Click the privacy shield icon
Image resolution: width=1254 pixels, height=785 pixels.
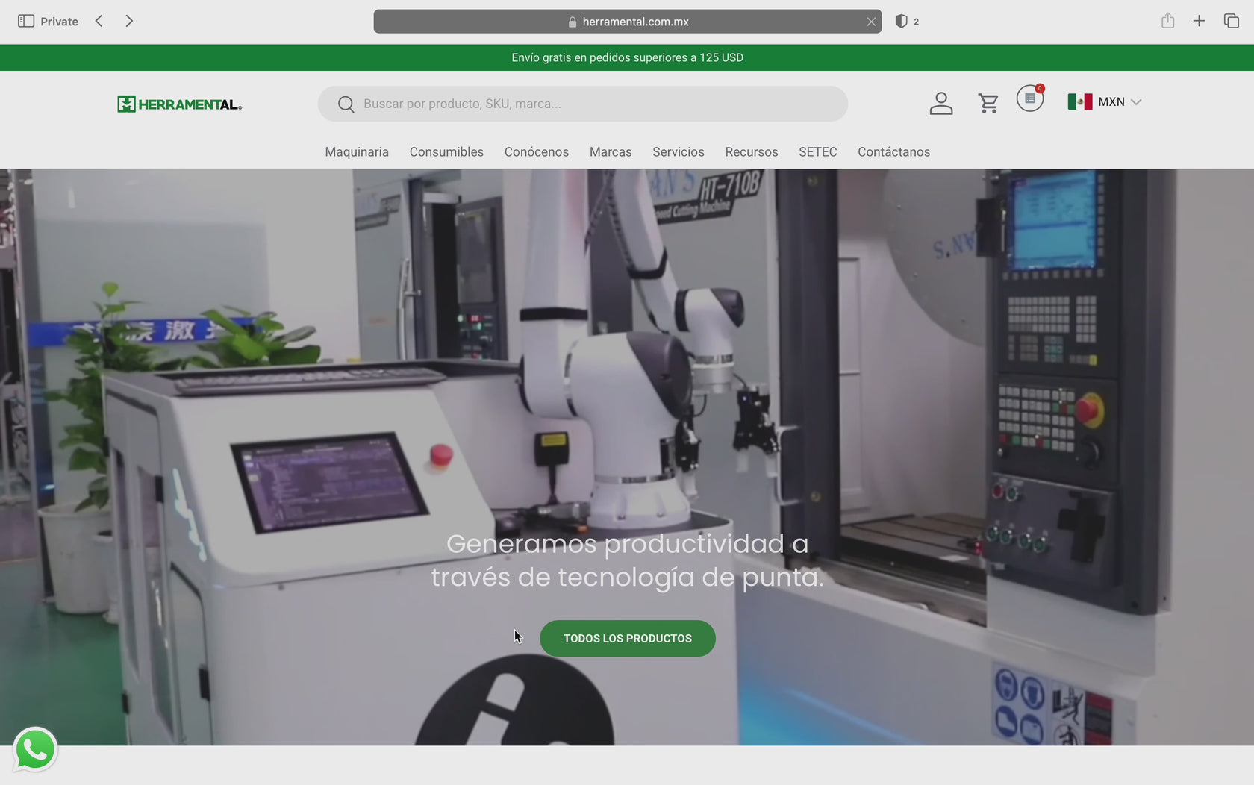click(x=901, y=22)
